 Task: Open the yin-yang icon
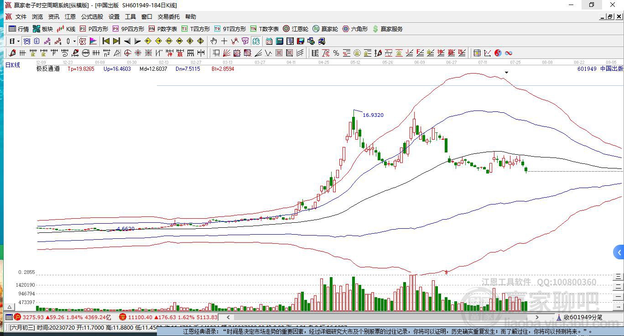[498, 53]
